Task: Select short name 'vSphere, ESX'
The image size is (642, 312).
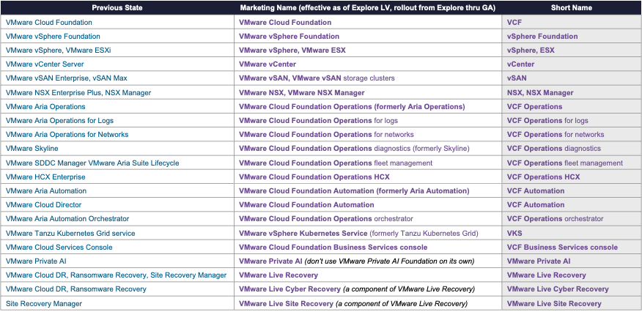Action: coord(572,51)
